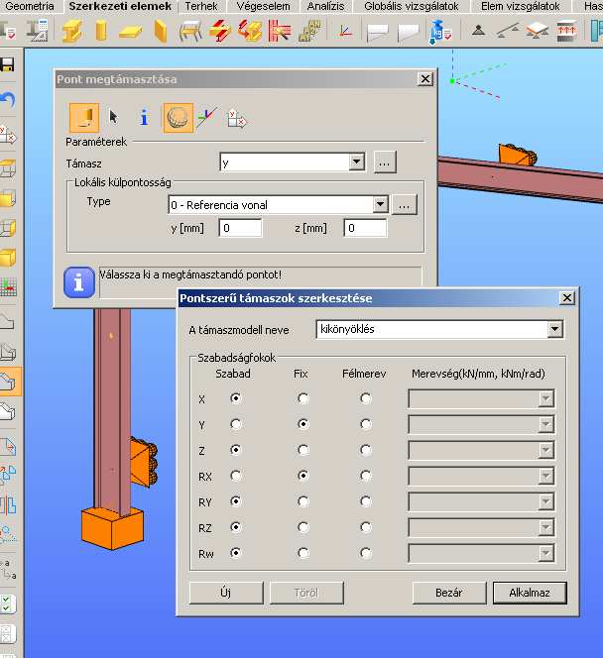Image resolution: width=603 pixels, height=658 pixels.
Task: Click the orange support on the upper beam
Action: coord(518,156)
